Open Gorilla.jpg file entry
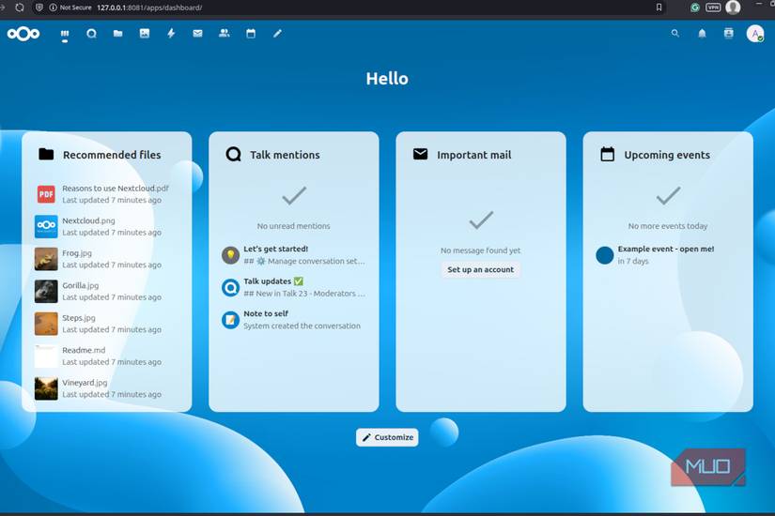This screenshot has height=516, width=775. (x=107, y=292)
